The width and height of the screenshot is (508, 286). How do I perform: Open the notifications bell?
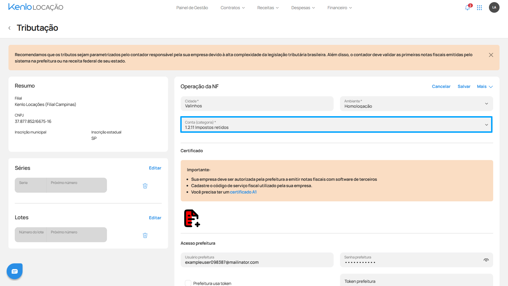pos(467,7)
